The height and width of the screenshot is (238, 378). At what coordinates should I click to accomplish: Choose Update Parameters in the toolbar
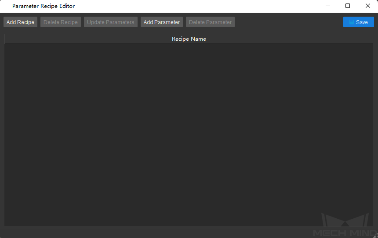point(111,22)
